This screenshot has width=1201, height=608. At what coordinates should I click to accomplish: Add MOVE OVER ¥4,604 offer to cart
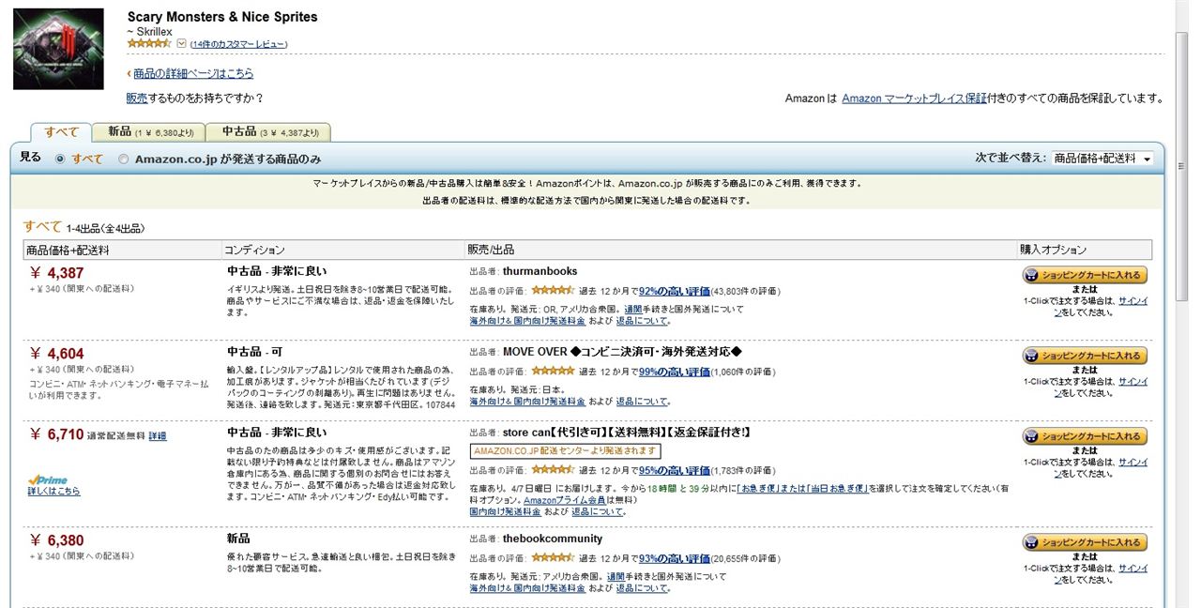(1085, 356)
